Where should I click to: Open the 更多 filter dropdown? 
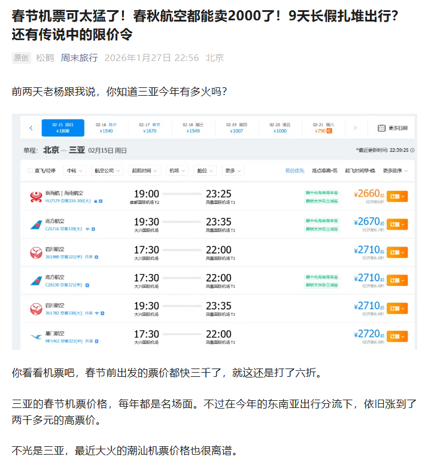(x=233, y=170)
